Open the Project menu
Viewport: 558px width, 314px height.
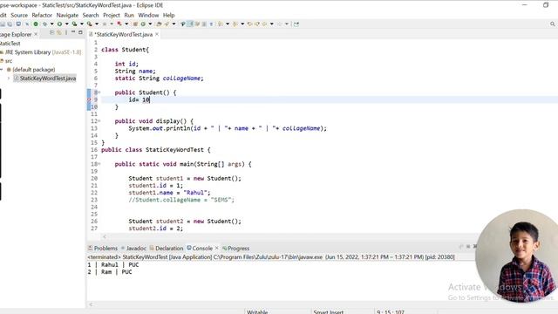coord(112,15)
